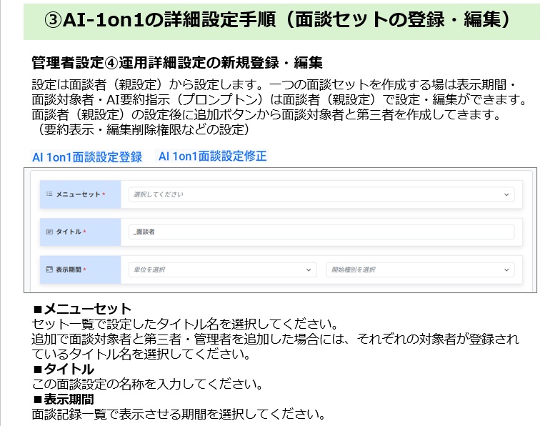Expand the 開始種別を選択 dropdown
The height and width of the screenshot is (426, 560).
coord(419,270)
